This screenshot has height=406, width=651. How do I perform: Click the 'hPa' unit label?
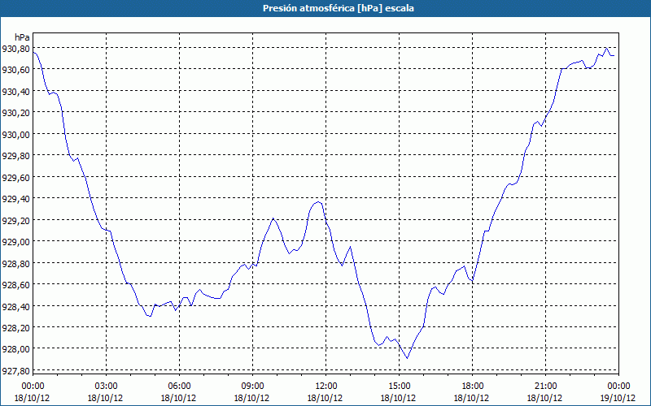(x=22, y=37)
